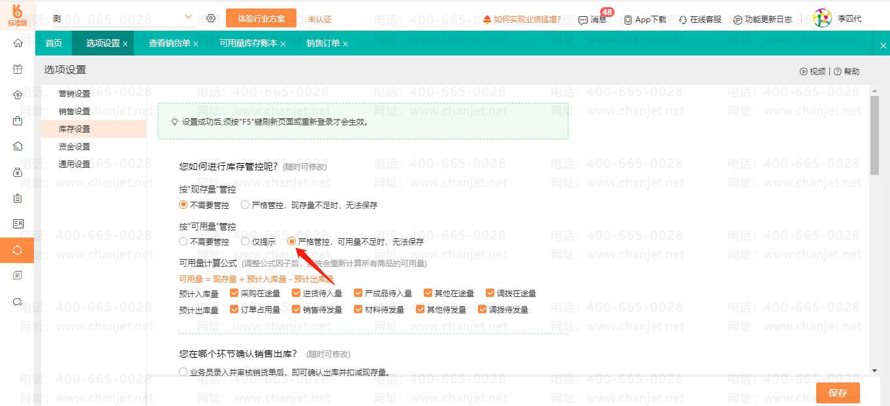
Task: Click the home icon in left sidebar
Action: point(18,43)
